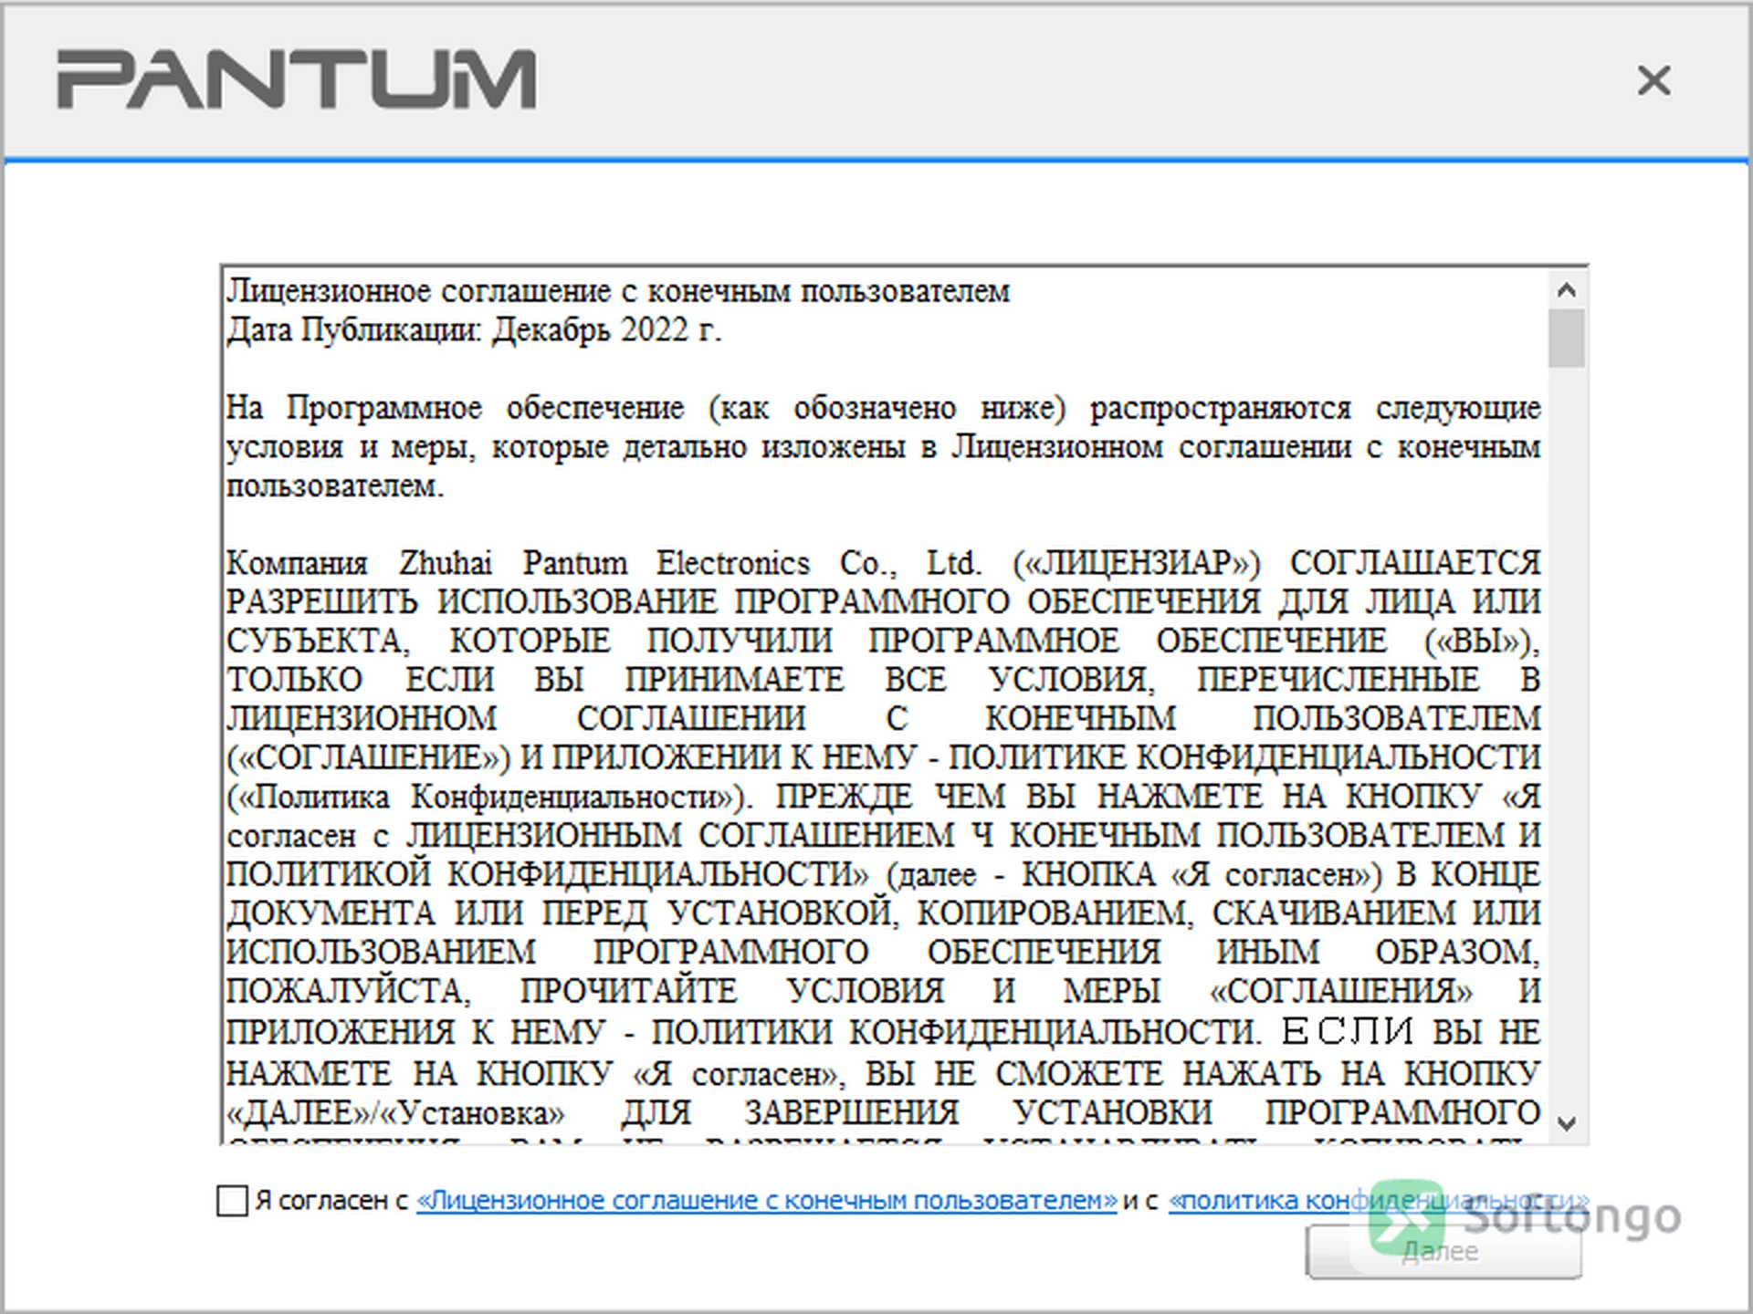Click the word «ЛИЦЕНЗИАР» in the agreement

coord(1136,563)
